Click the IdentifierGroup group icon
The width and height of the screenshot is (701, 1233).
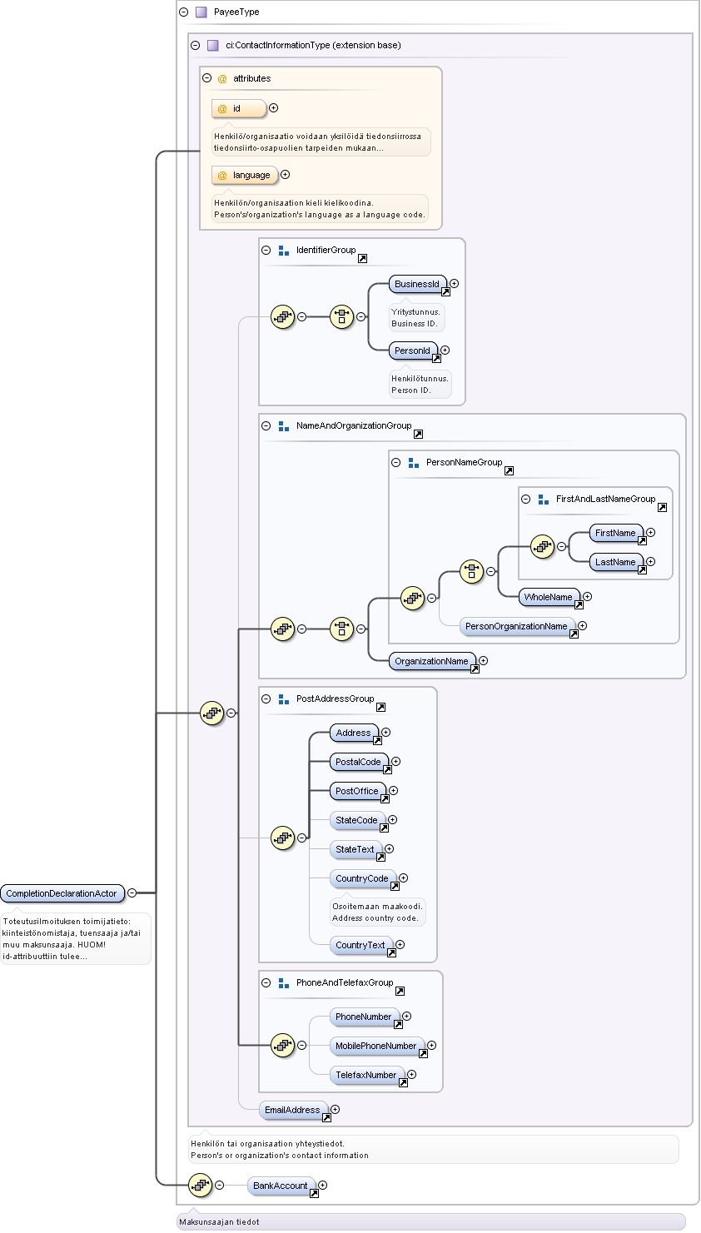284,250
